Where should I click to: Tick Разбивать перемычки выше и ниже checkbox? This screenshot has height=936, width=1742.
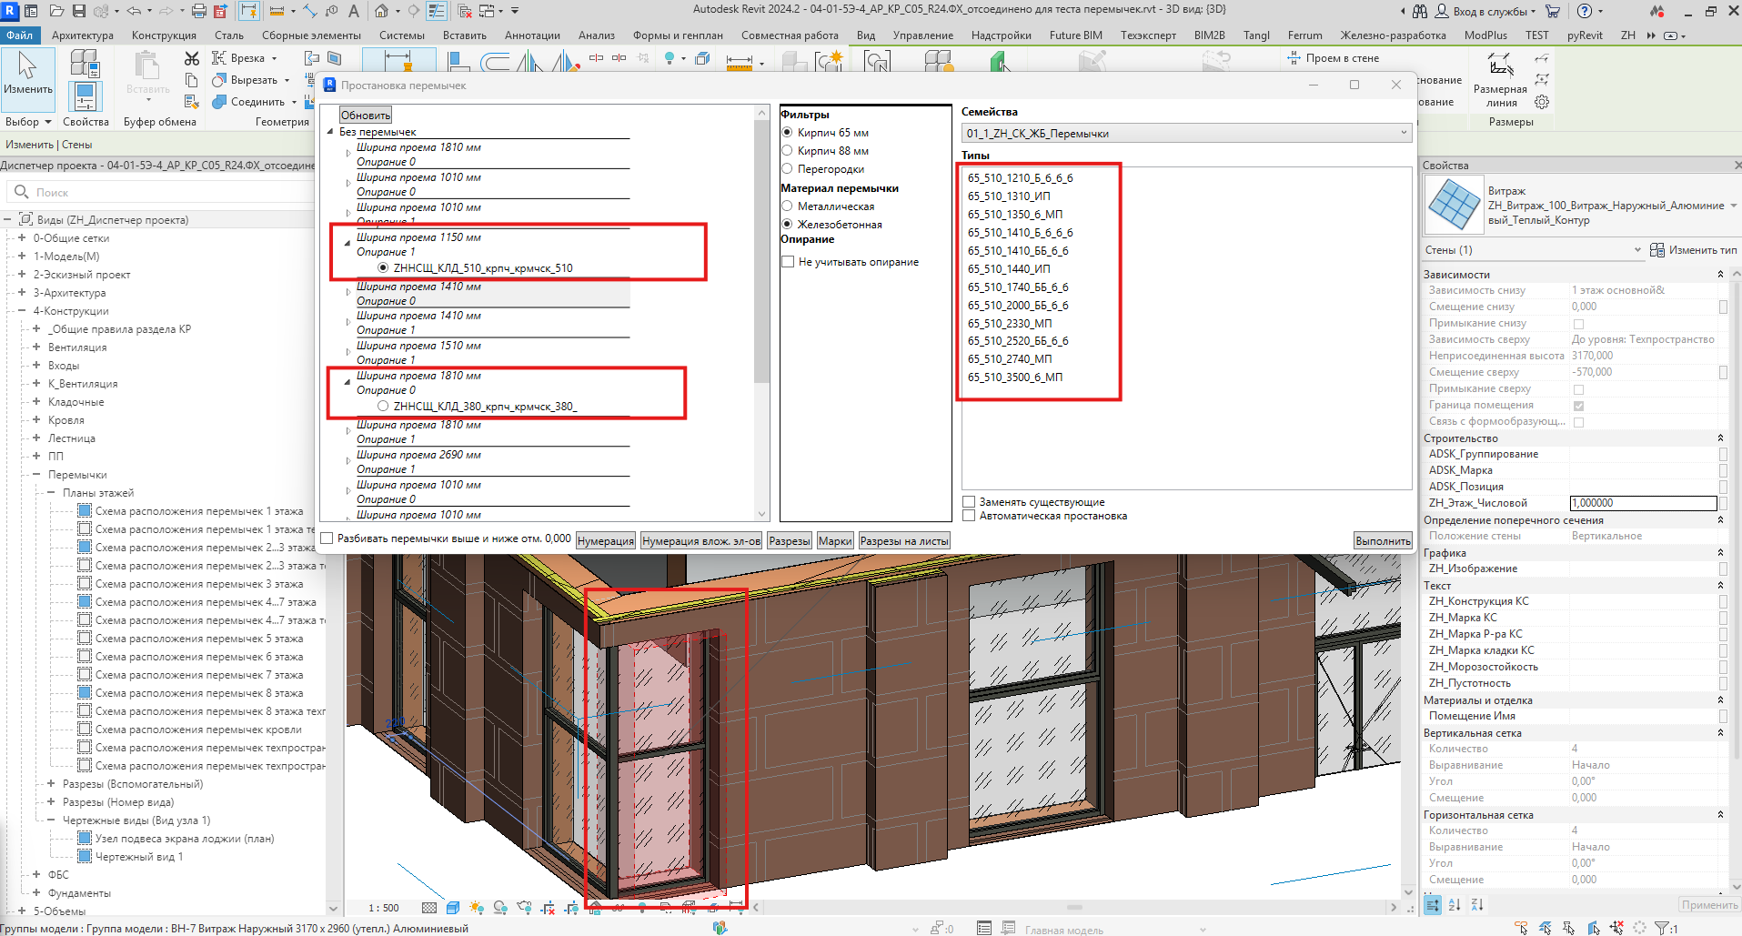pos(327,538)
